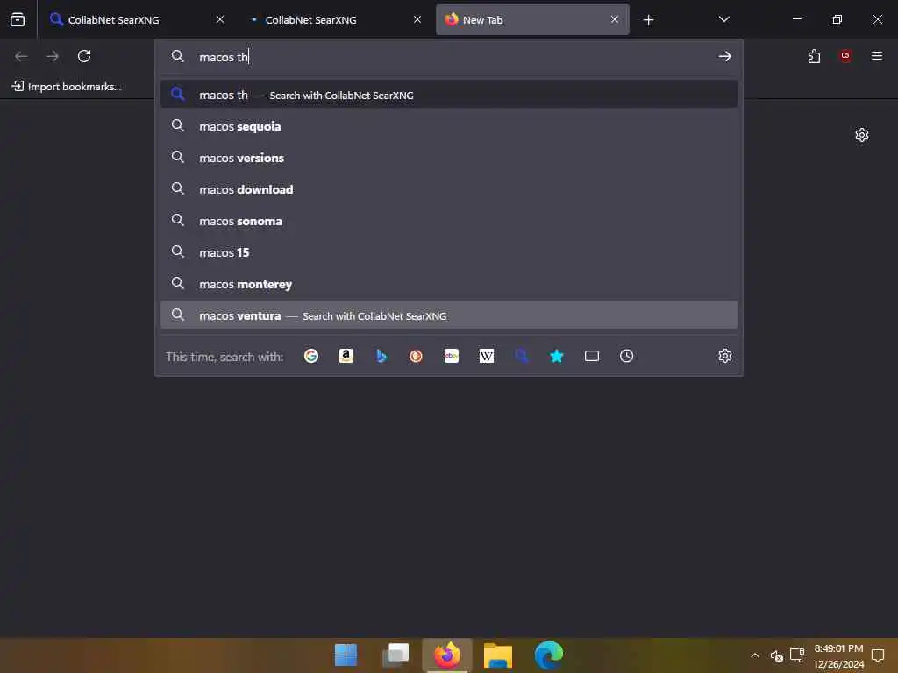
Task: List all tabs dropdown chevron
Action: (723, 19)
